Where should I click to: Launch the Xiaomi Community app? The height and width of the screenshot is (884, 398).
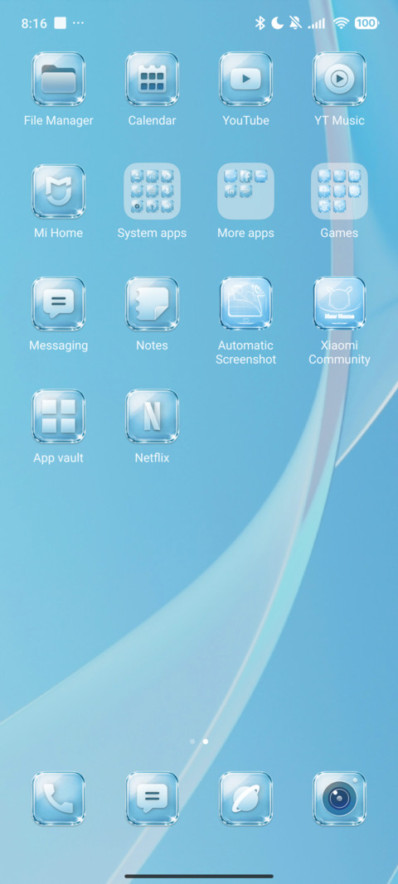pos(339,303)
